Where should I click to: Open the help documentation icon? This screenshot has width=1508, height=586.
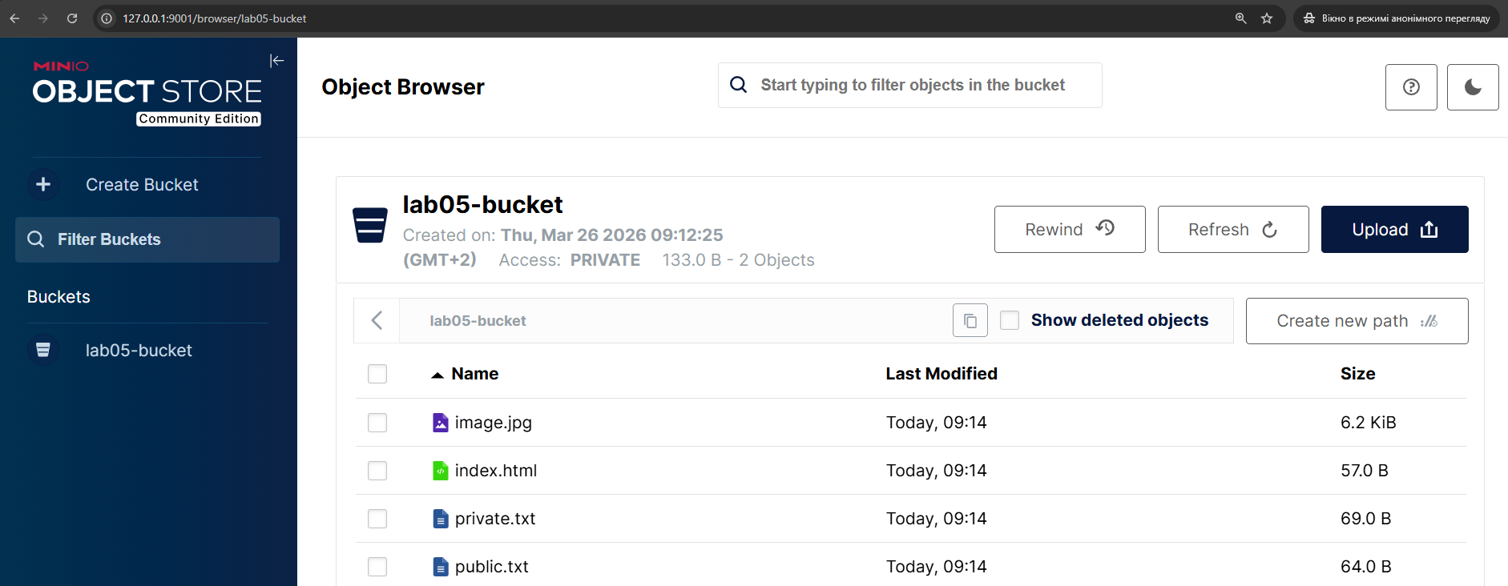pyautogui.click(x=1410, y=87)
